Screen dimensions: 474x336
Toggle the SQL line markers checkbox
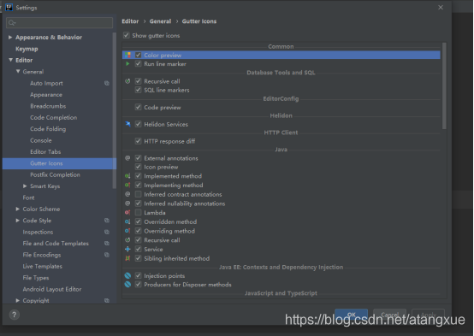(138, 90)
